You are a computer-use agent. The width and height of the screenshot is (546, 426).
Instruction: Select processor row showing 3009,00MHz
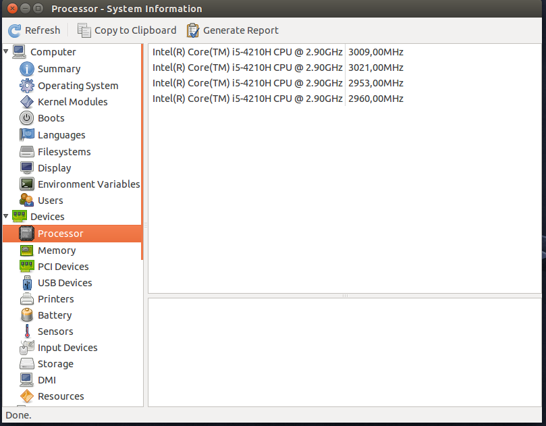[x=345, y=52]
